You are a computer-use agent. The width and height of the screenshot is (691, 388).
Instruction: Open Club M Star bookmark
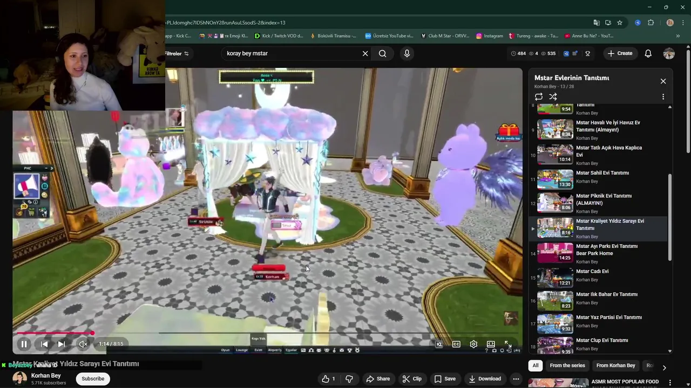tap(445, 36)
